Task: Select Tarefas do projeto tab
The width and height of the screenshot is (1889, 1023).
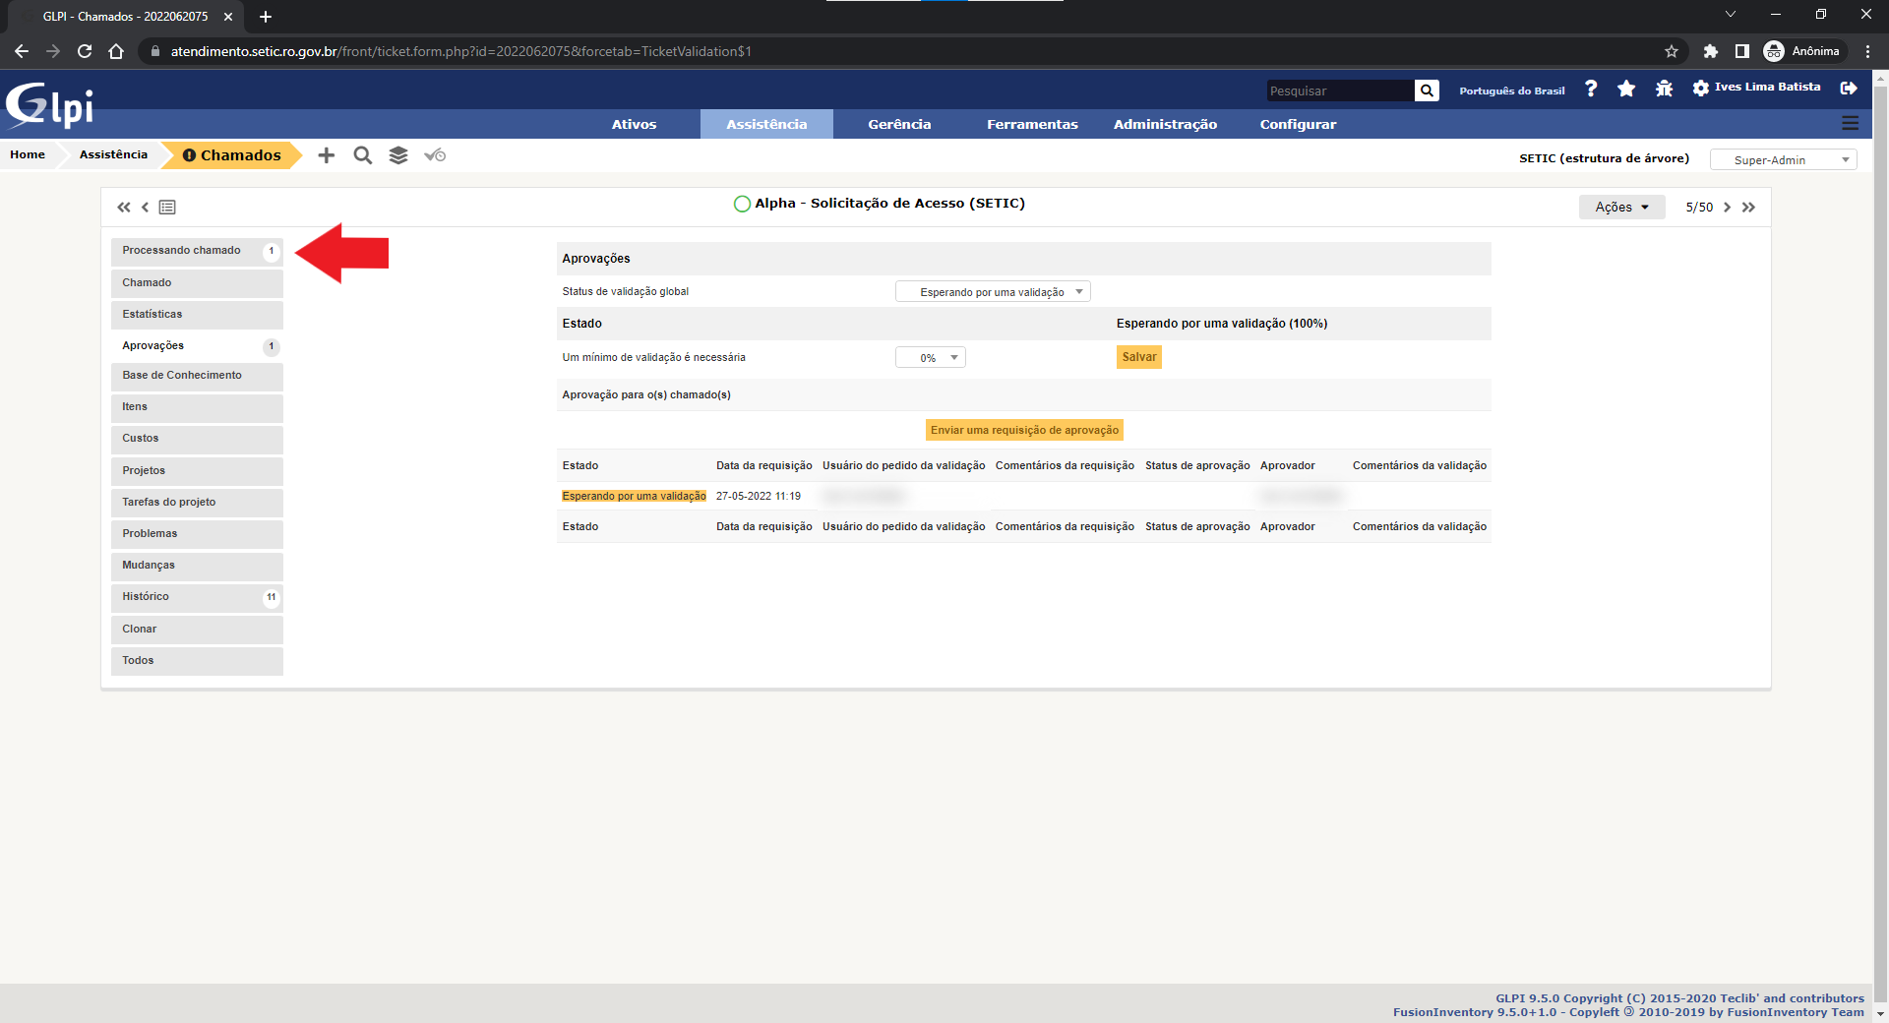Action: point(197,503)
